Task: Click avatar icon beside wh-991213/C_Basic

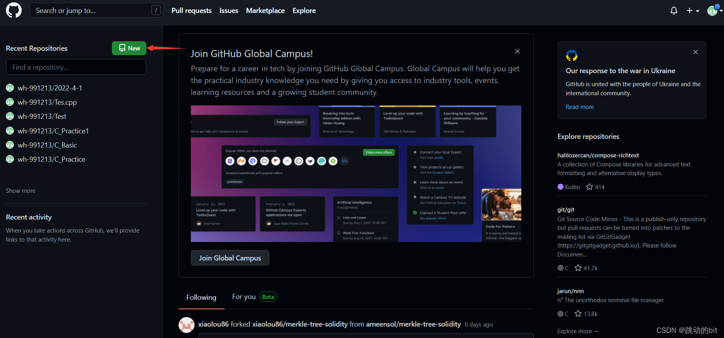Action: click(x=10, y=145)
